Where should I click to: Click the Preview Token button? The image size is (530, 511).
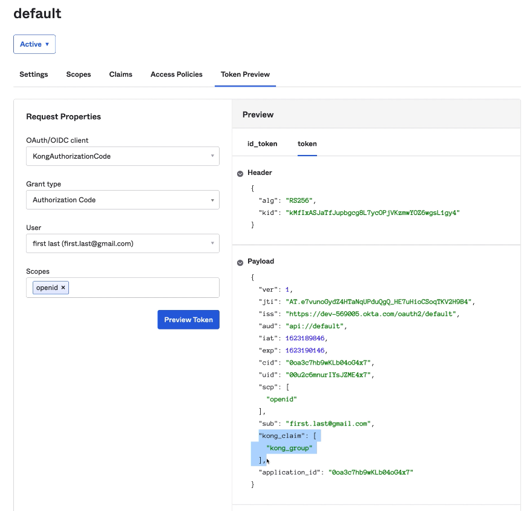point(188,320)
